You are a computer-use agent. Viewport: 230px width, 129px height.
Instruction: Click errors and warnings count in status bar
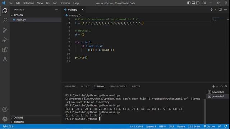8,126
